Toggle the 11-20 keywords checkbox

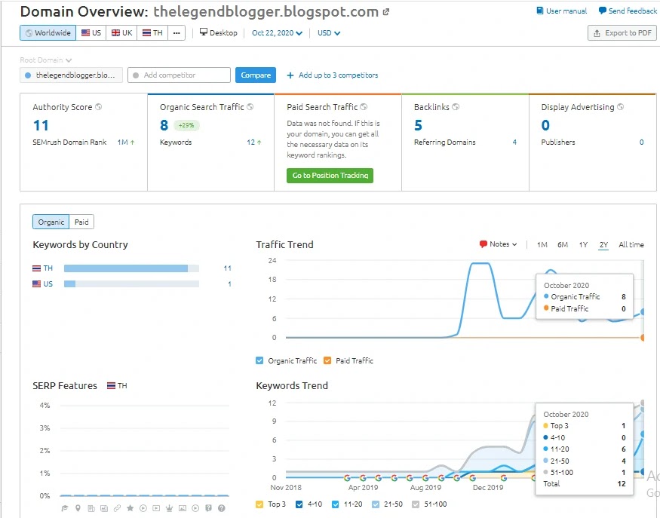pyautogui.click(x=335, y=504)
